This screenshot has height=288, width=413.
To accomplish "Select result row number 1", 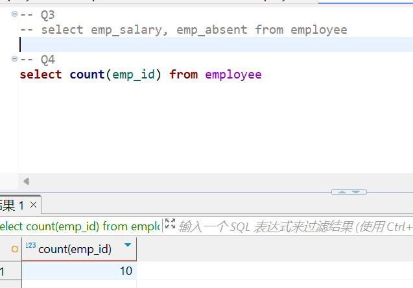I will 6,271.
